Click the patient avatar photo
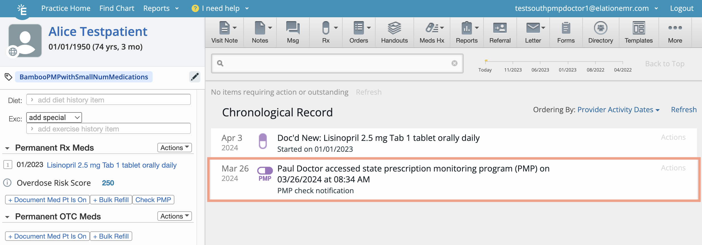The height and width of the screenshot is (245, 702). tap(25, 40)
